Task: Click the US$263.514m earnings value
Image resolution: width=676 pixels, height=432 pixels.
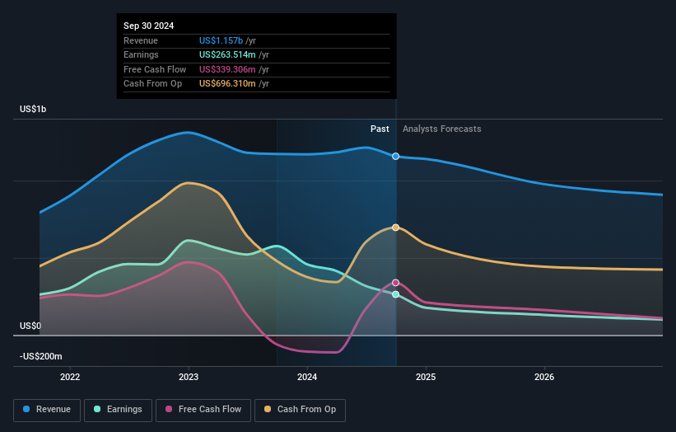Action: (227, 54)
